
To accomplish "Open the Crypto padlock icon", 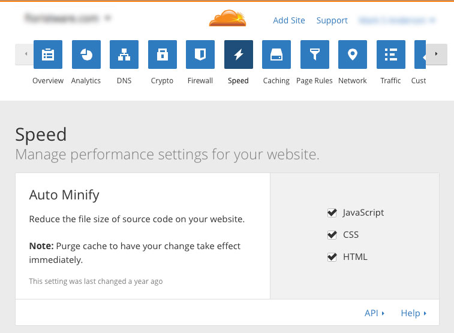I will [x=162, y=55].
